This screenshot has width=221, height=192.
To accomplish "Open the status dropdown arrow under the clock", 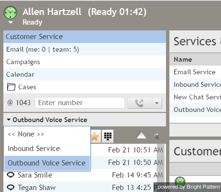I will coord(11,22).
